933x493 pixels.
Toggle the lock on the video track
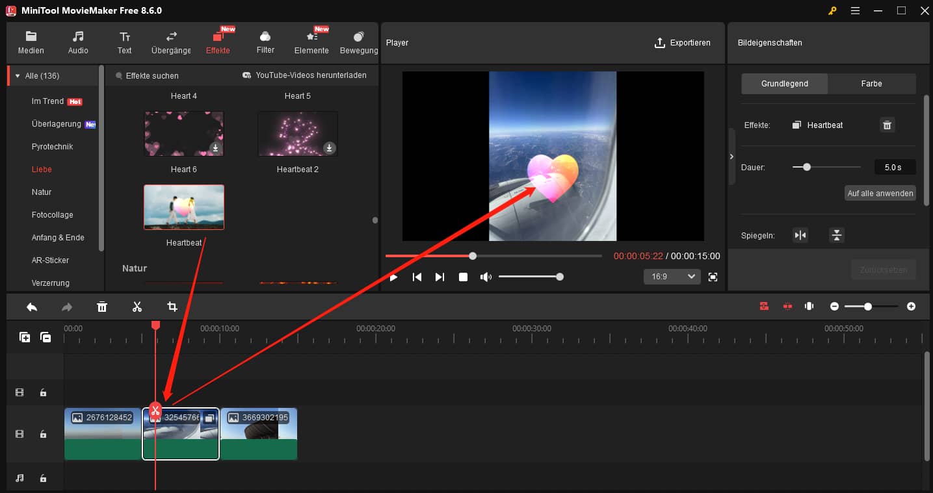(x=43, y=434)
